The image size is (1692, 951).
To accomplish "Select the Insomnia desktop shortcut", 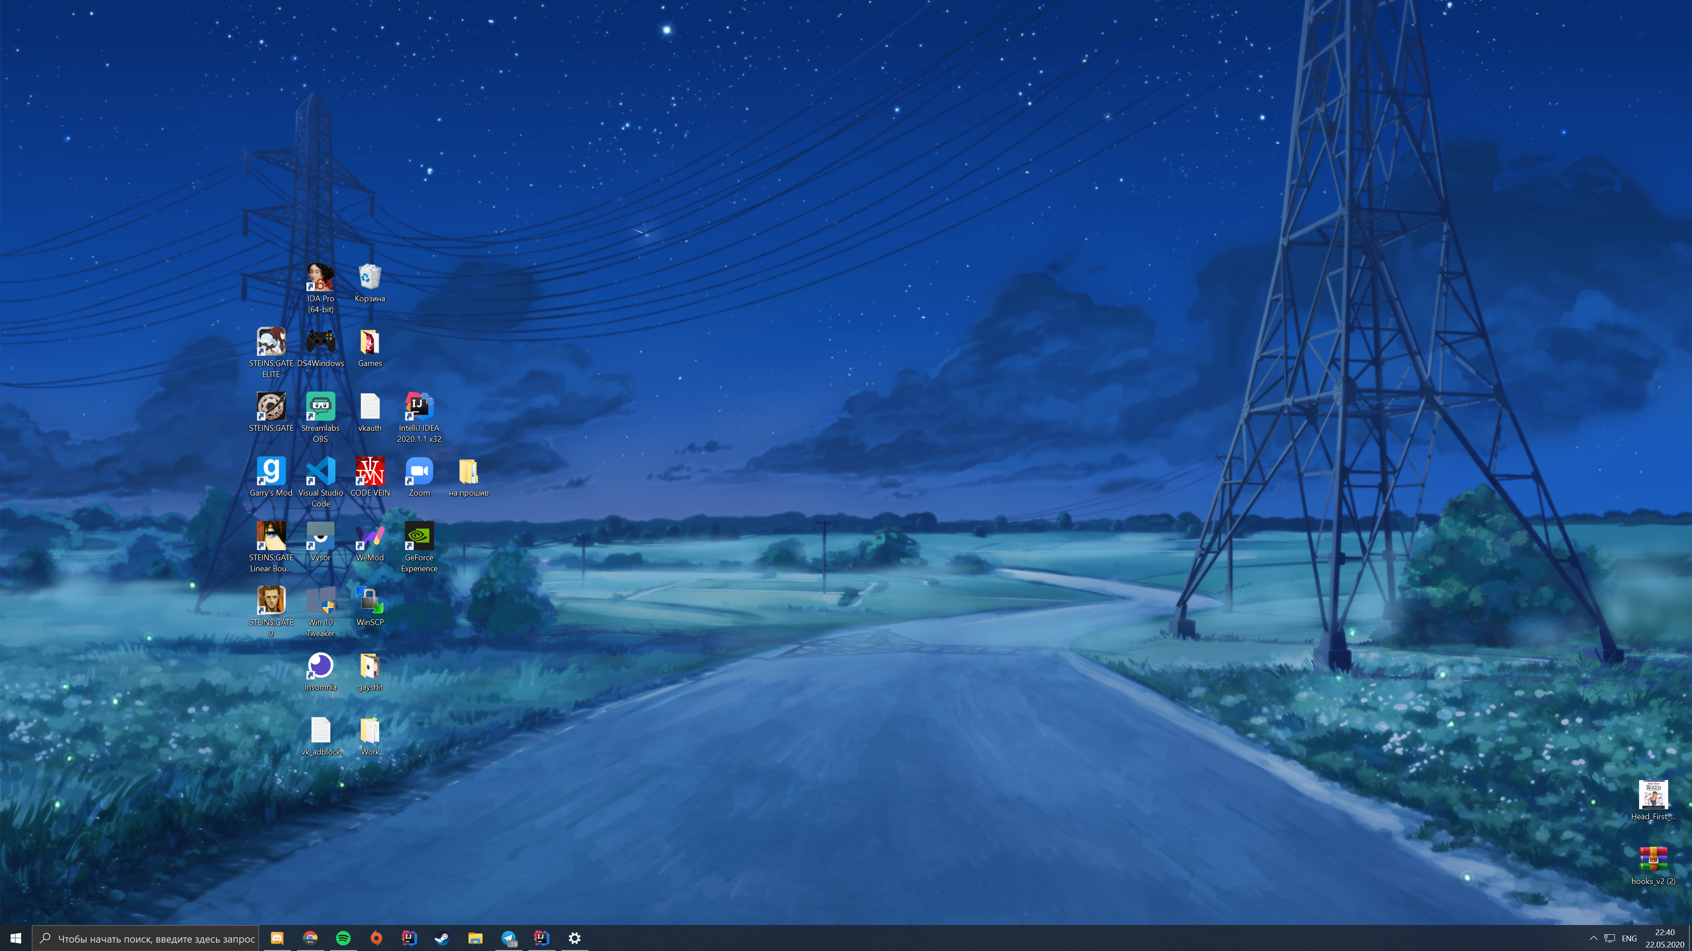I will (320, 671).
